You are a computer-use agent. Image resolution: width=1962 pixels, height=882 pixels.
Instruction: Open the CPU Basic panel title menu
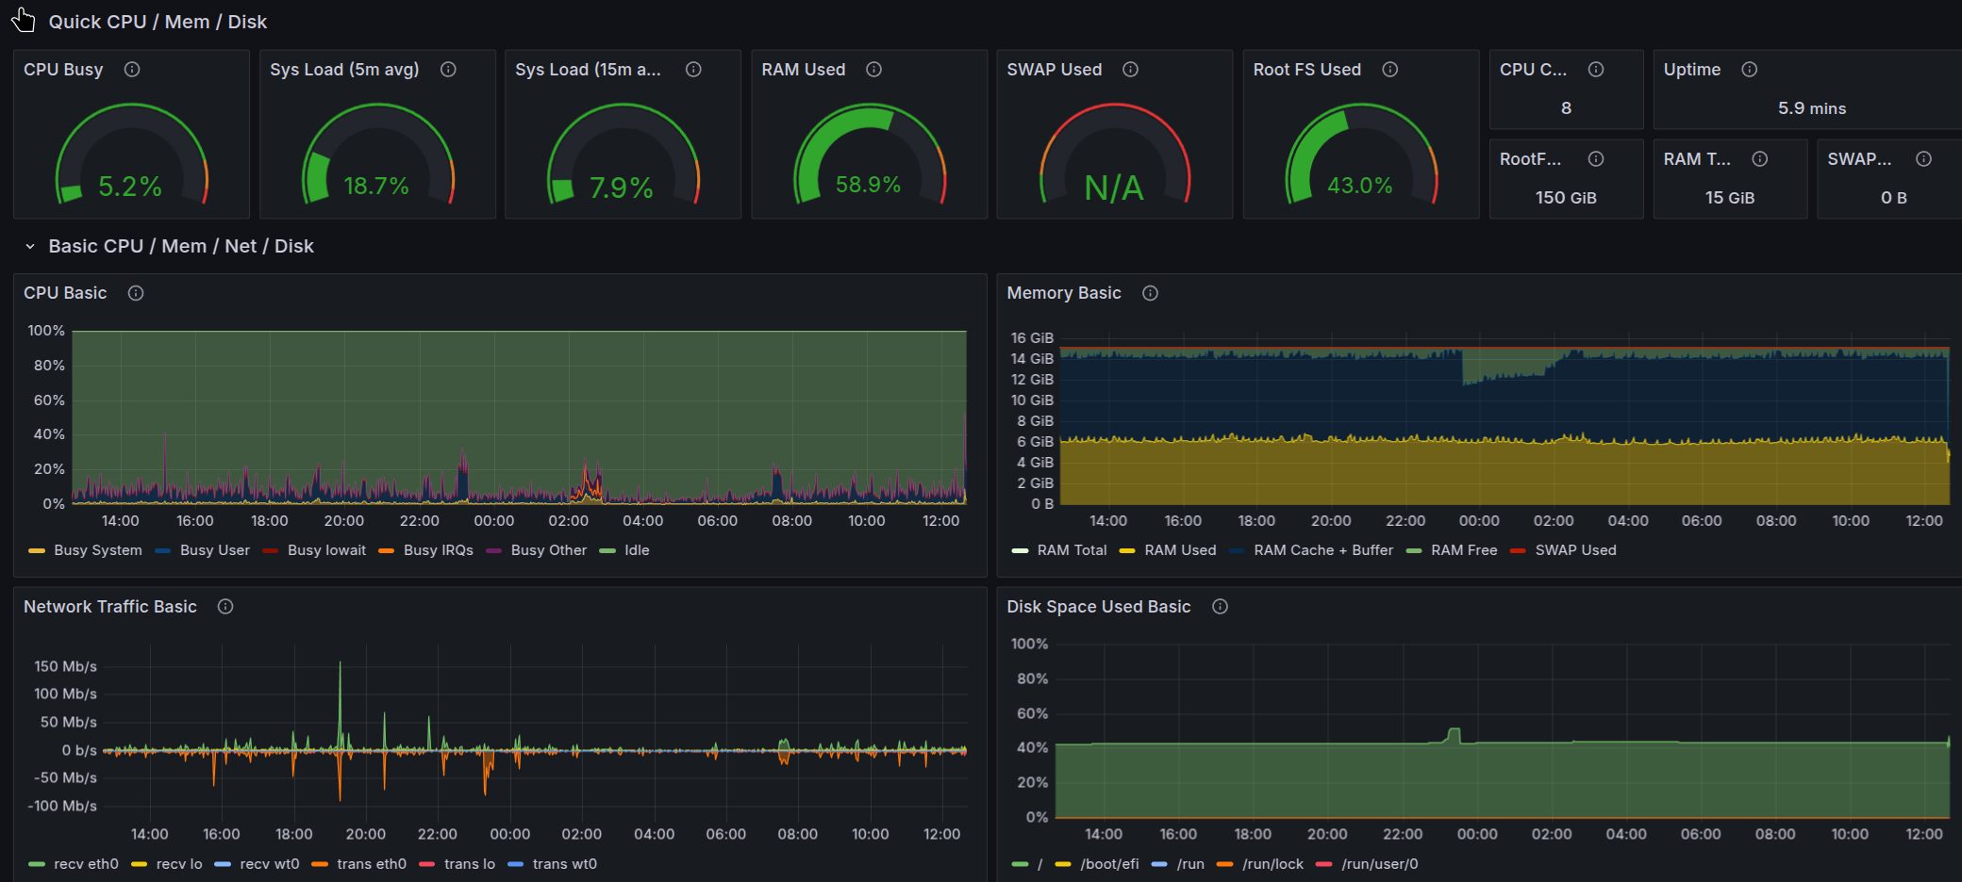[x=65, y=293]
